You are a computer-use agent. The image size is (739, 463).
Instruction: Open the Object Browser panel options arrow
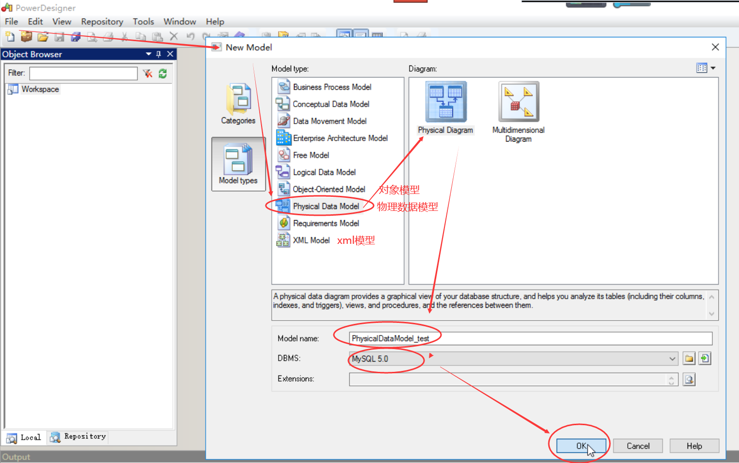[x=148, y=54]
